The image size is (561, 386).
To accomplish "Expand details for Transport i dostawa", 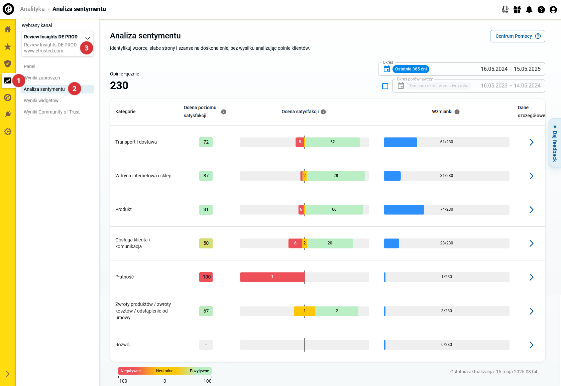I will pos(531,142).
